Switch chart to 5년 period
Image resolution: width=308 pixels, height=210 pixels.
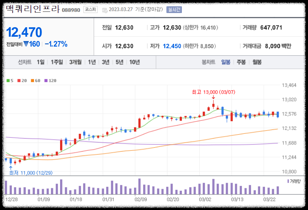(119, 62)
